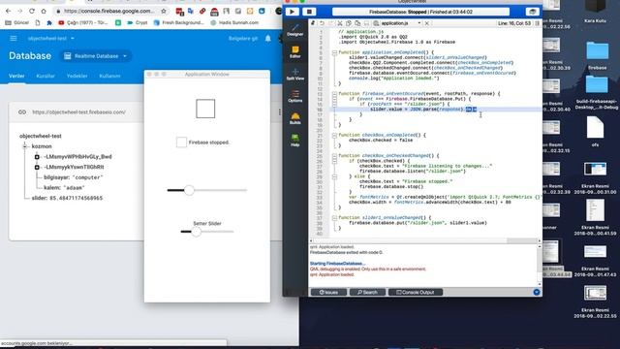Select the Kullanım tab
Image resolution: width=620 pixels, height=349 pixels.
pos(109,76)
